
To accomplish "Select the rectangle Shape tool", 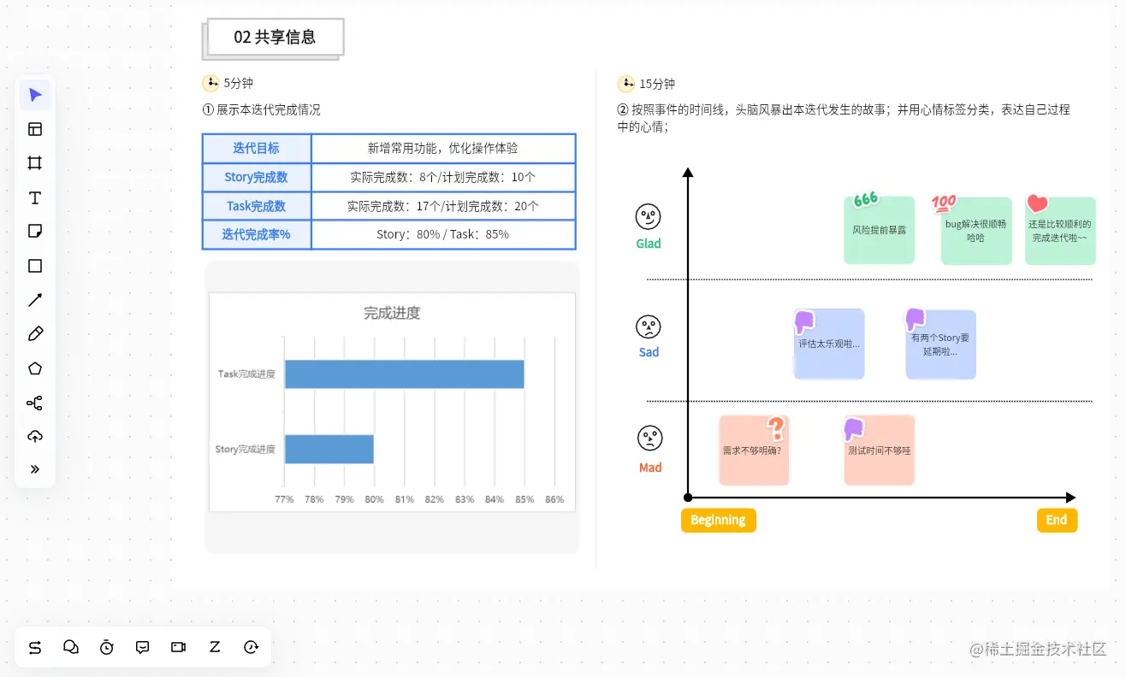I will (x=35, y=266).
